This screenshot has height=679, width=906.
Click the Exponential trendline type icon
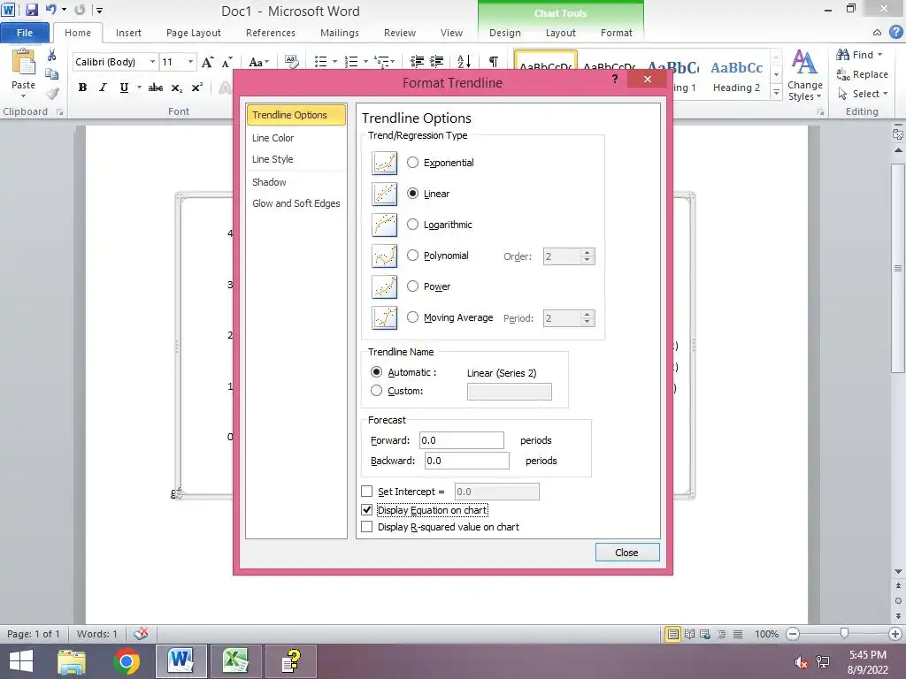coord(384,163)
